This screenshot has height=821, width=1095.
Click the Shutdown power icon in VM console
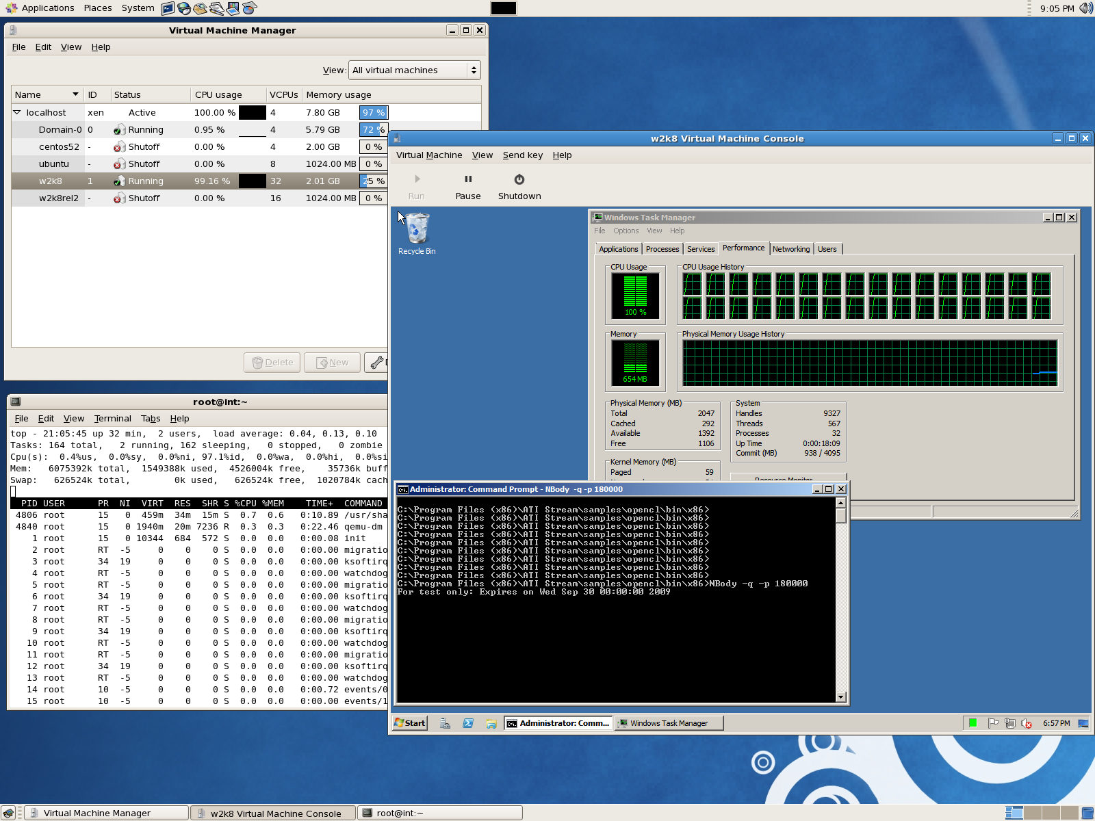519,179
